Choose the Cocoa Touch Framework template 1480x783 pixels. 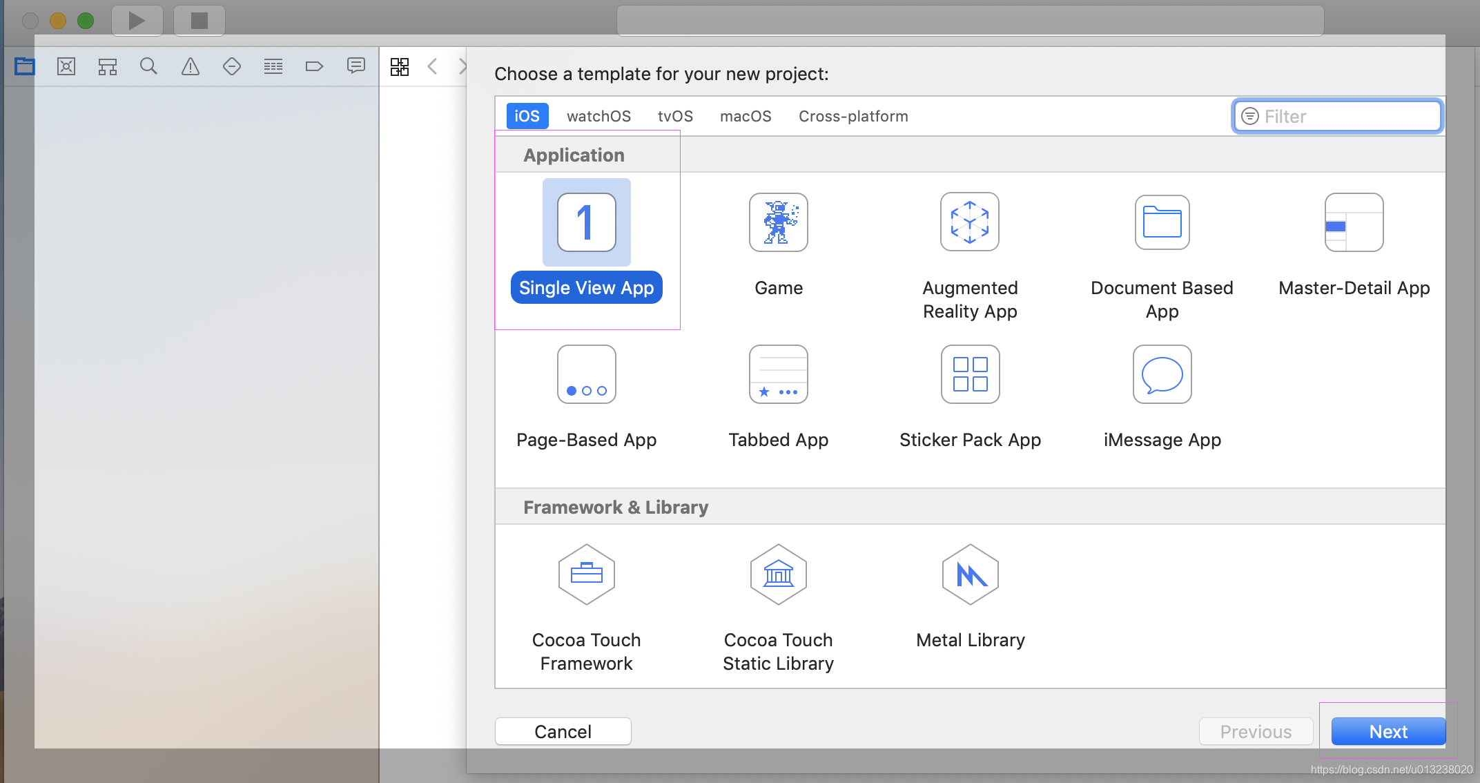[587, 574]
